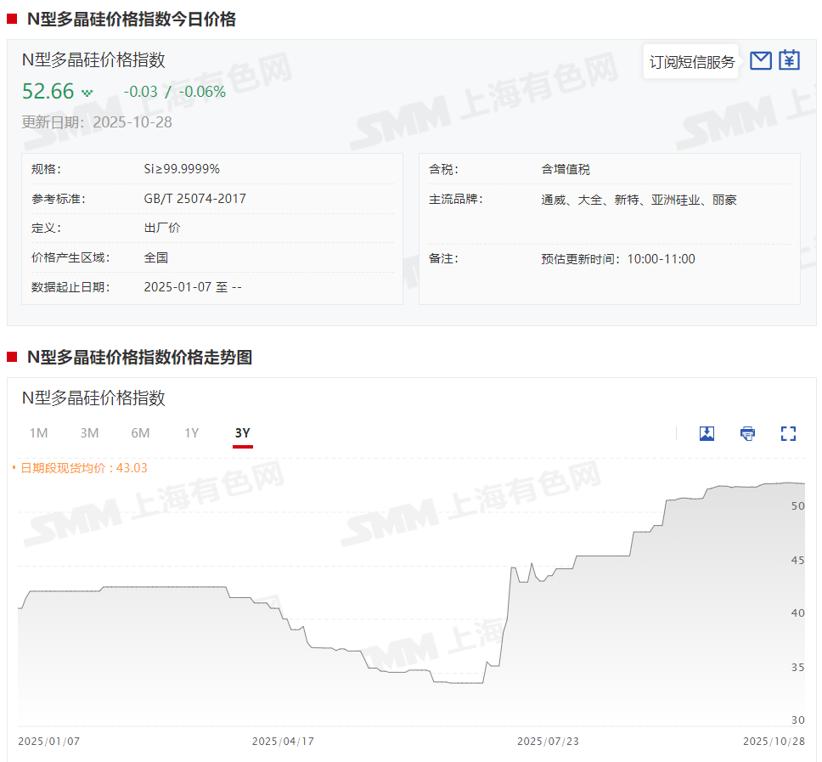The width and height of the screenshot is (822, 762).
Task: Click the 订阅短信服务 tooltip label
Action: [x=691, y=62]
